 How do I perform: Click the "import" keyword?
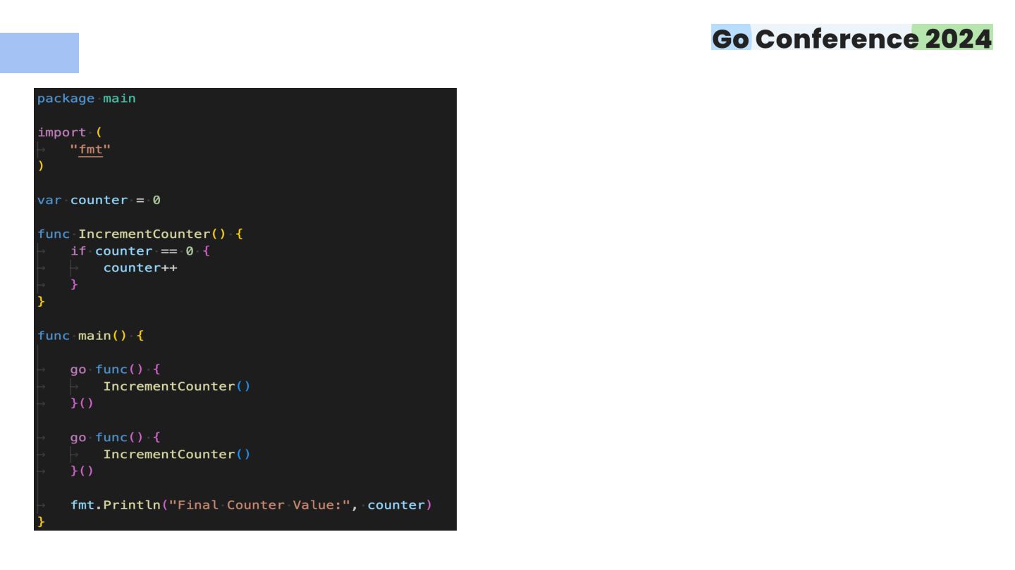tap(62, 132)
